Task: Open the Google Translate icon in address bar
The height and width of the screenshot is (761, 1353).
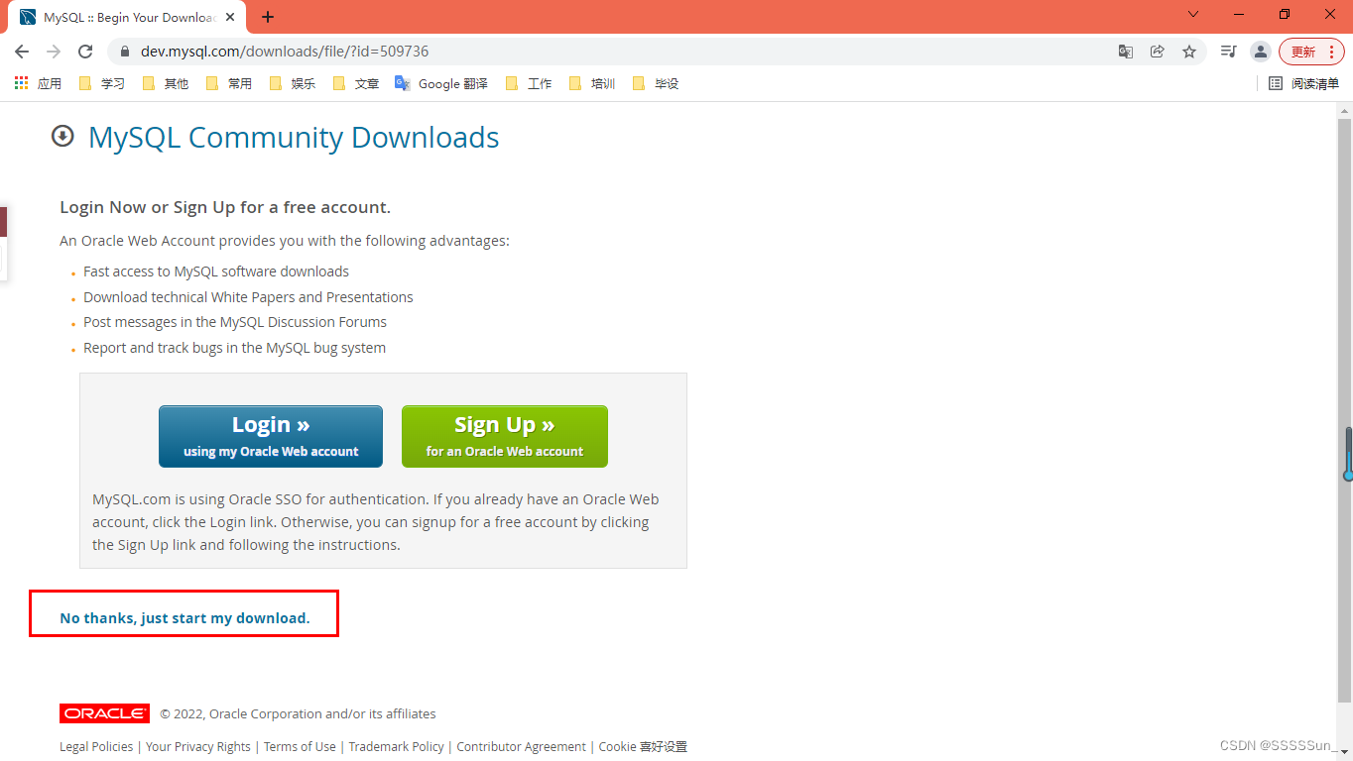Action: pos(1125,51)
